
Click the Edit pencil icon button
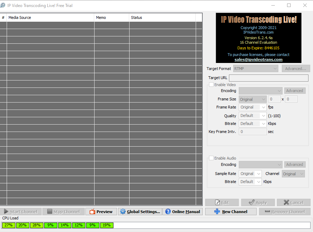(217, 203)
